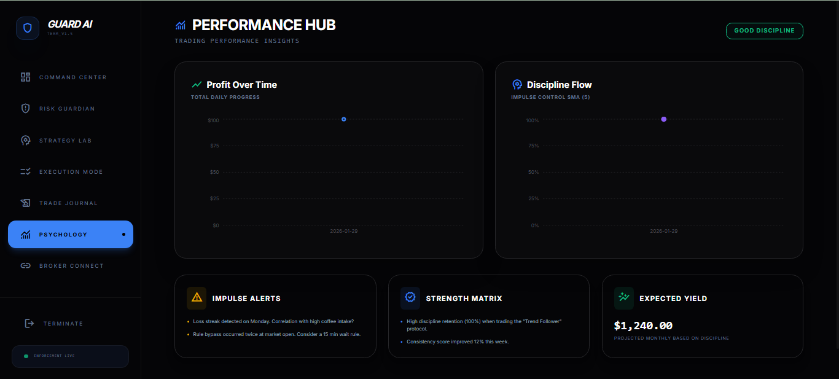Click the GOOD DISCIPLINE status button

pyautogui.click(x=764, y=30)
